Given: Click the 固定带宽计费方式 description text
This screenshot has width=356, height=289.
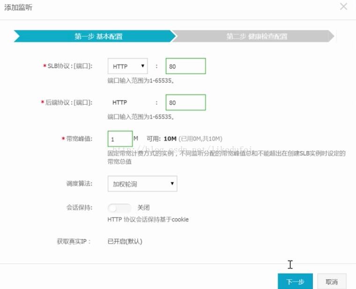Looking at the screenshot, I should (226, 157).
